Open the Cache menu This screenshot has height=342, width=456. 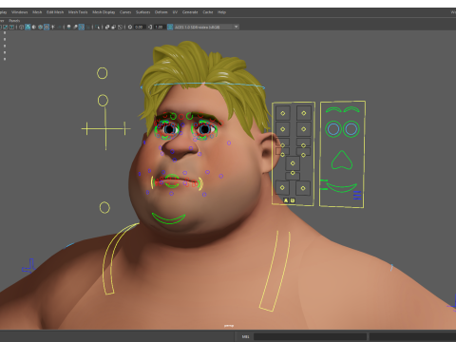pos(208,12)
